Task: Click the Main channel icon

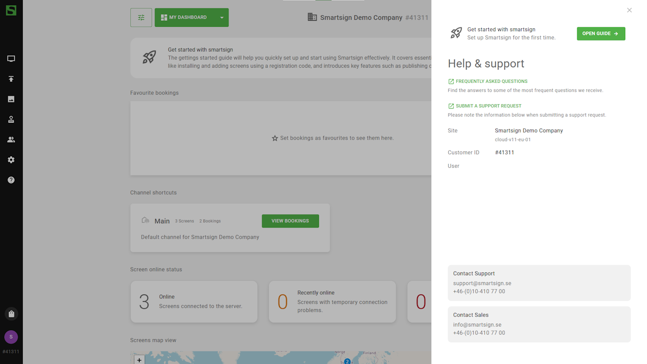Action: (146, 220)
